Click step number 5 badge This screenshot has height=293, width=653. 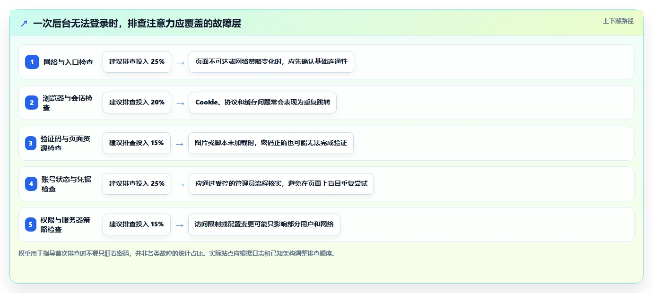[x=31, y=224]
